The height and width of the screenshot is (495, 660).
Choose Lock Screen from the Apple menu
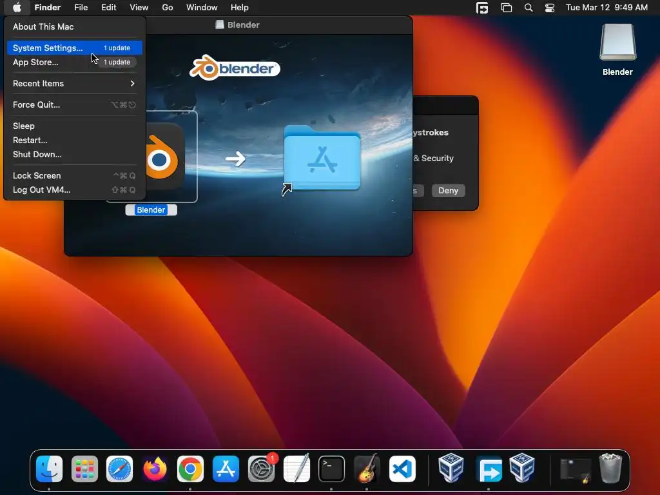pos(75,175)
